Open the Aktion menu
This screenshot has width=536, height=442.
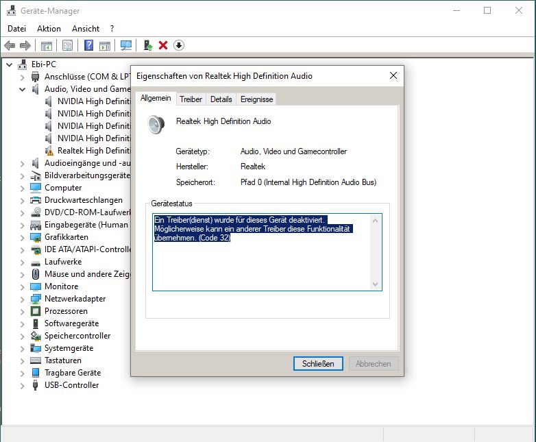49,29
